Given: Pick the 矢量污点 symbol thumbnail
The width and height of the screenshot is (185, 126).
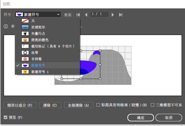Looking at the screenshot, I should (x=26, y=34).
